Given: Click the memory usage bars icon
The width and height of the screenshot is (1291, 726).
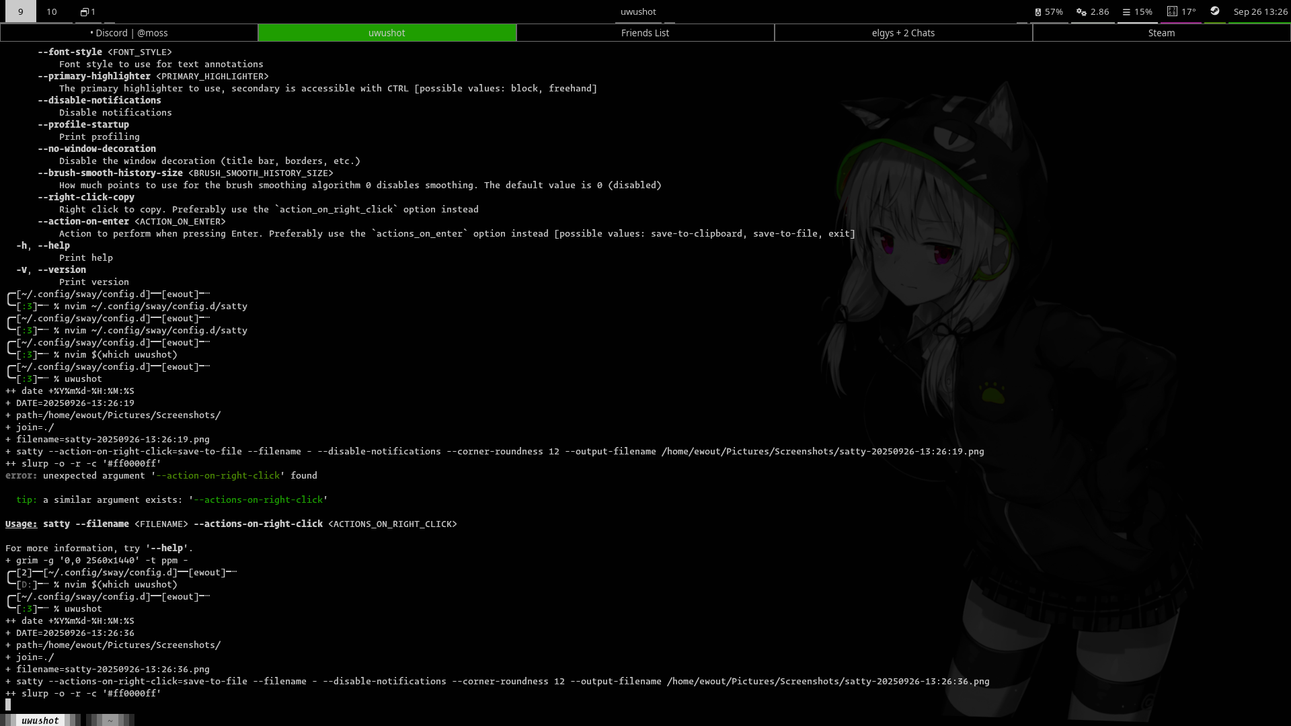Looking at the screenshot, I should (1126, 11).
